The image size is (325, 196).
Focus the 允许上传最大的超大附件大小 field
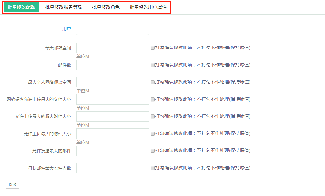tap(113, 116)
